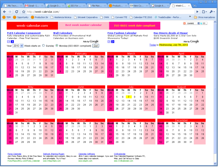
Task: Share page via email icon
Action: click(x=204, y=23)
